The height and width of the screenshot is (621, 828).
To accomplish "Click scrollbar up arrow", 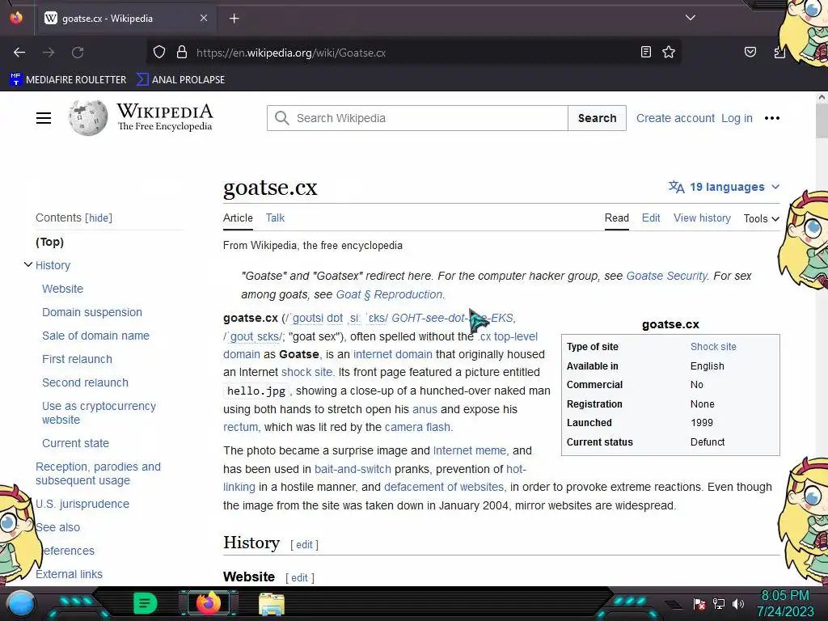I will [x=822, y=97].
